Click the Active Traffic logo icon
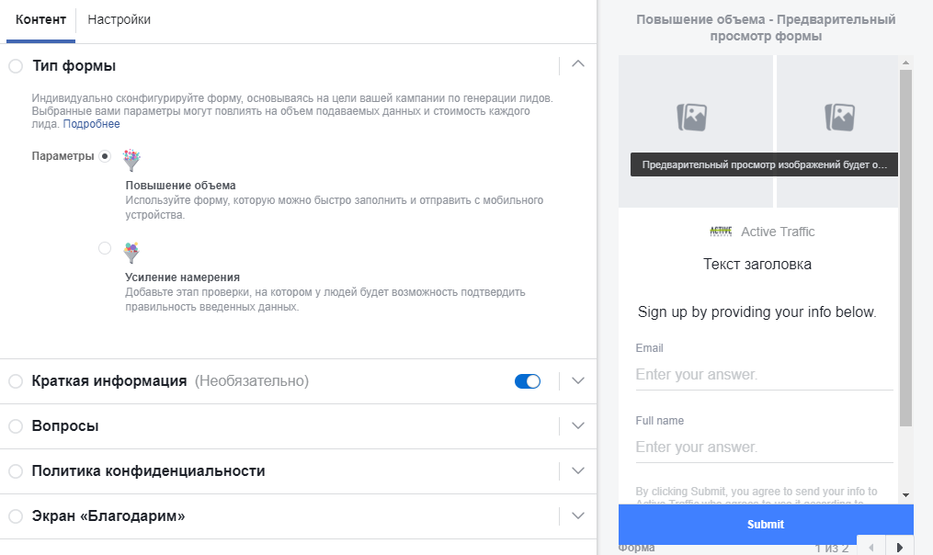This screenshot has height=555, width=933. click(x=722, y=232)
